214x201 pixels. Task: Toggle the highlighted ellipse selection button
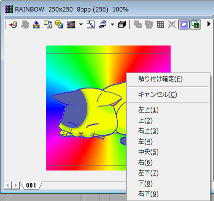[x=184, y=24]
